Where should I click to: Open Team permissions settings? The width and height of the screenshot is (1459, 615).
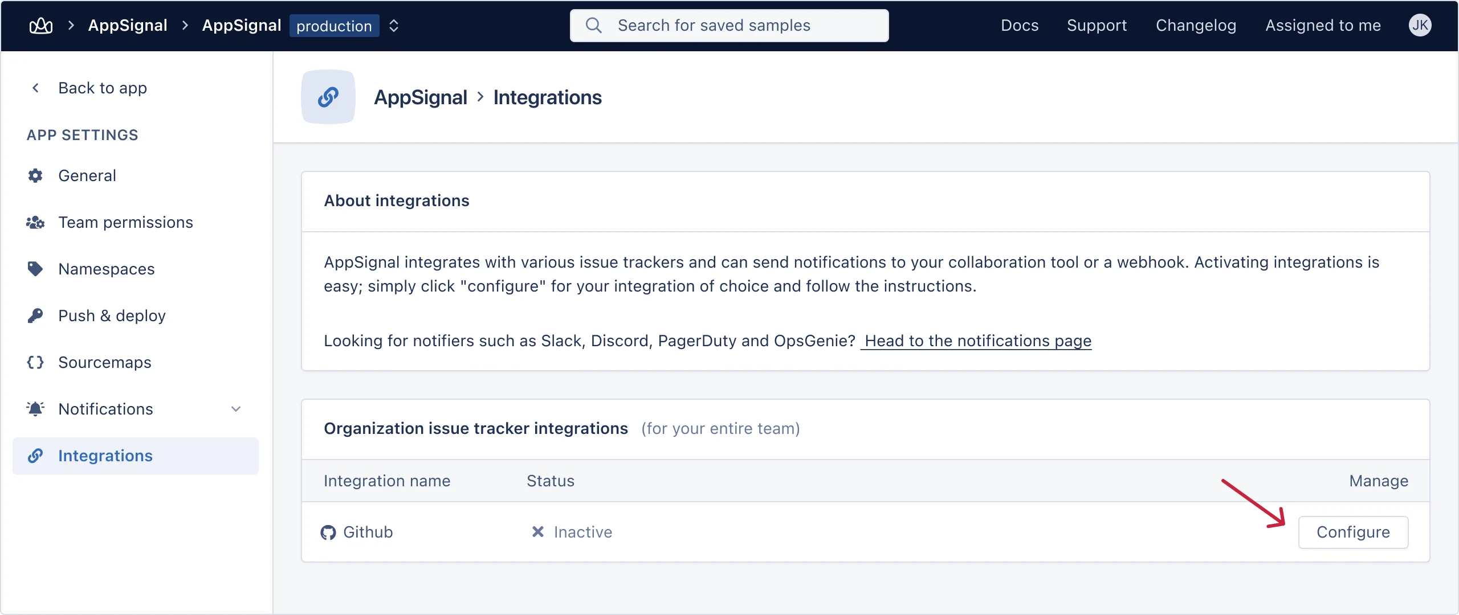click(x=136, y=222)
